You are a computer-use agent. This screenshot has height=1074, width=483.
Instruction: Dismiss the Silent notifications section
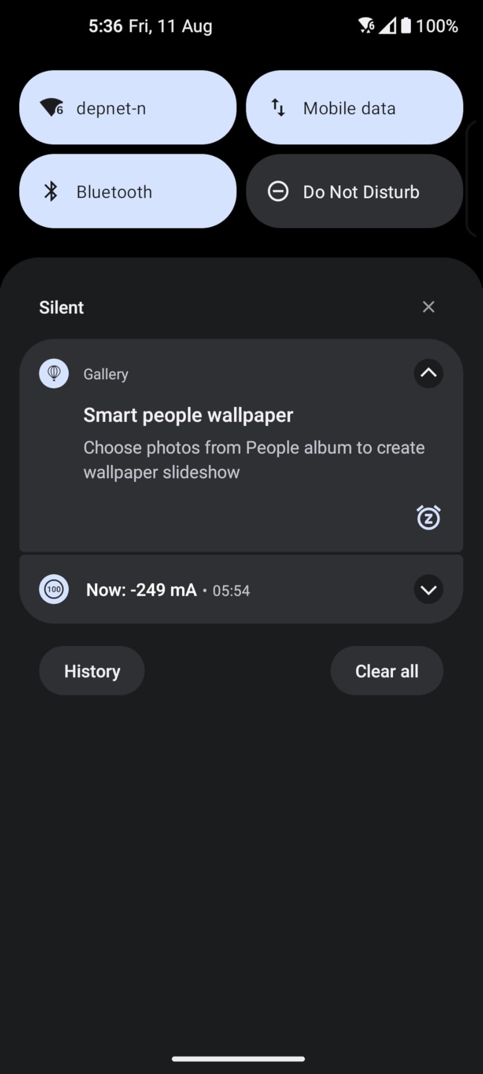point(428,307)
